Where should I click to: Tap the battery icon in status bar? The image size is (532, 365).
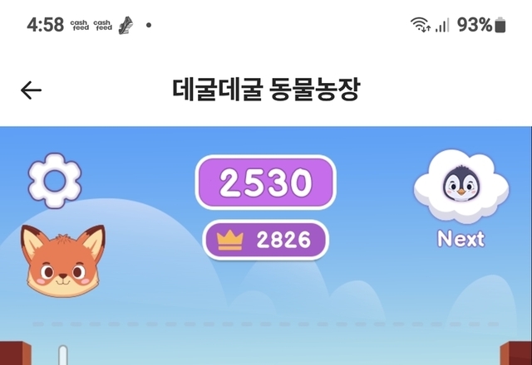pyautogui.click(x=500, y=25)
